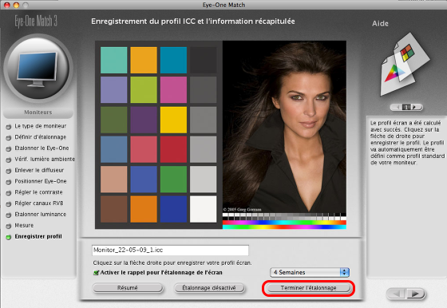Click the bullet beside Etalonner le Eye-One
Screen dimensions: 447x308
click(x=9, y=148)
